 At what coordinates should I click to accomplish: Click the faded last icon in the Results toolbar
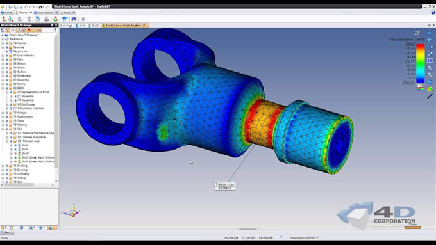(x=83, y=19)
